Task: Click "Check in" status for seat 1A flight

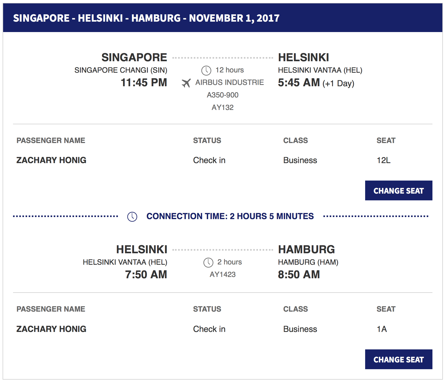Action: (209, 329)
